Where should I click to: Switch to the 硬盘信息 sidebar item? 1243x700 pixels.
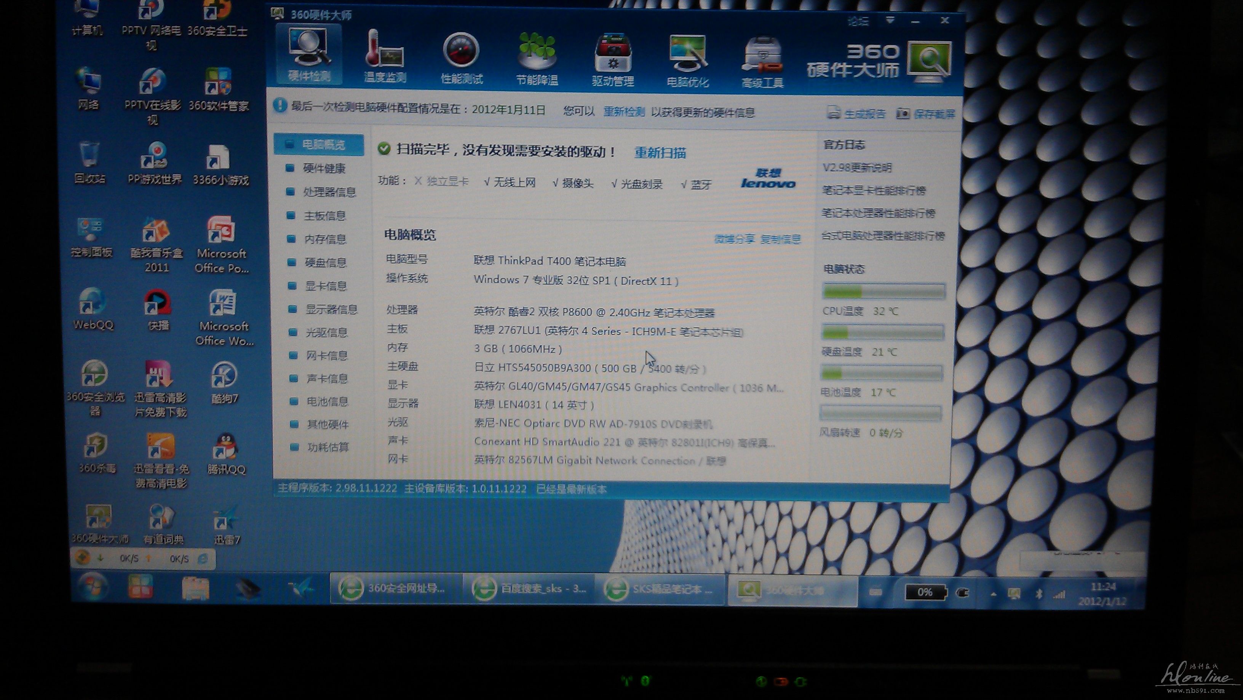325,262
